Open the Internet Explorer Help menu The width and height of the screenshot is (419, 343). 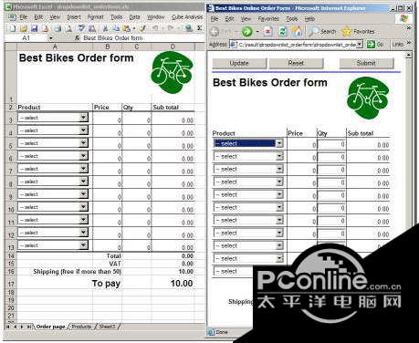point(309,19)
